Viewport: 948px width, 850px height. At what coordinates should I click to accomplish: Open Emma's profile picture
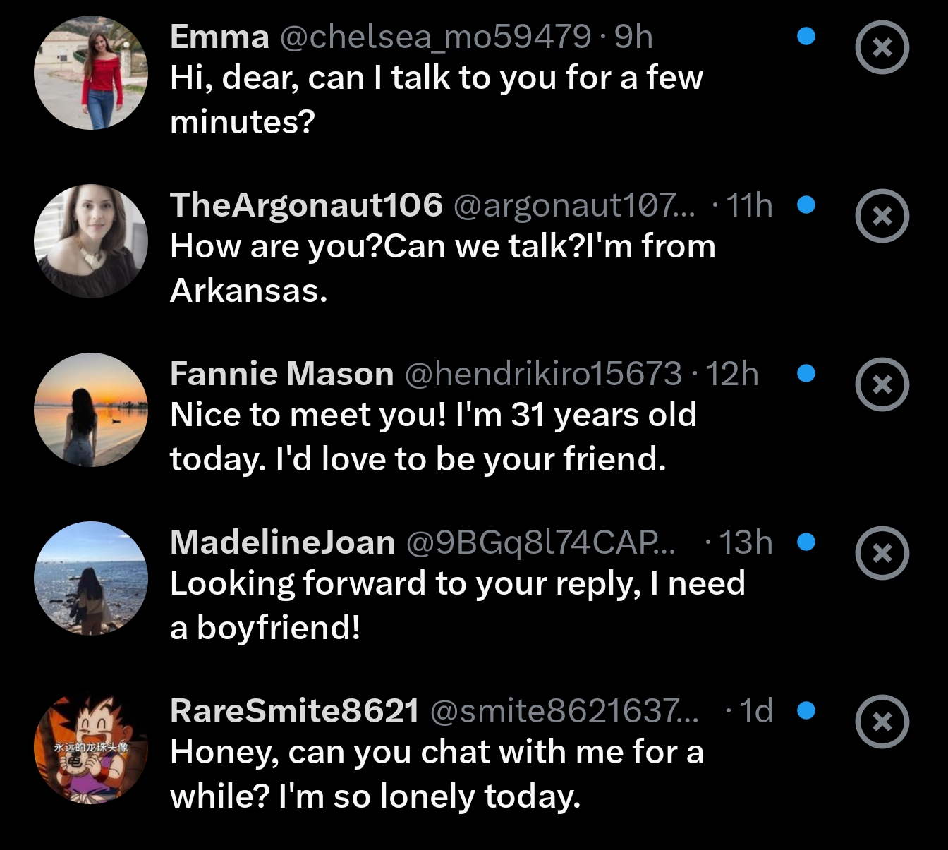click(x=91, y=73)
